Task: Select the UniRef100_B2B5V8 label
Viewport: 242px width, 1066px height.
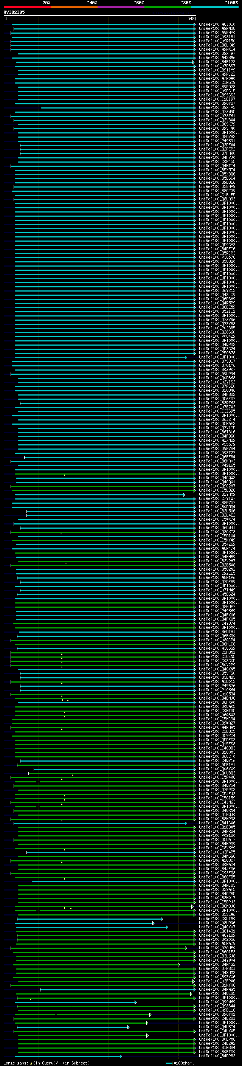Action: [x=217, y=565]
